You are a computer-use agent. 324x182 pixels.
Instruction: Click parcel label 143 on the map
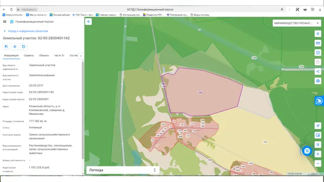[x=251, y=163]
